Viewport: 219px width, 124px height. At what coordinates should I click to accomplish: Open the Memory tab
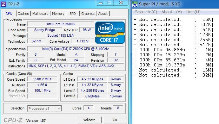[58, 14]
